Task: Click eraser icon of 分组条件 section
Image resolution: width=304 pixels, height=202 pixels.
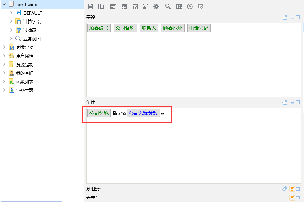Action: [285, 188]
